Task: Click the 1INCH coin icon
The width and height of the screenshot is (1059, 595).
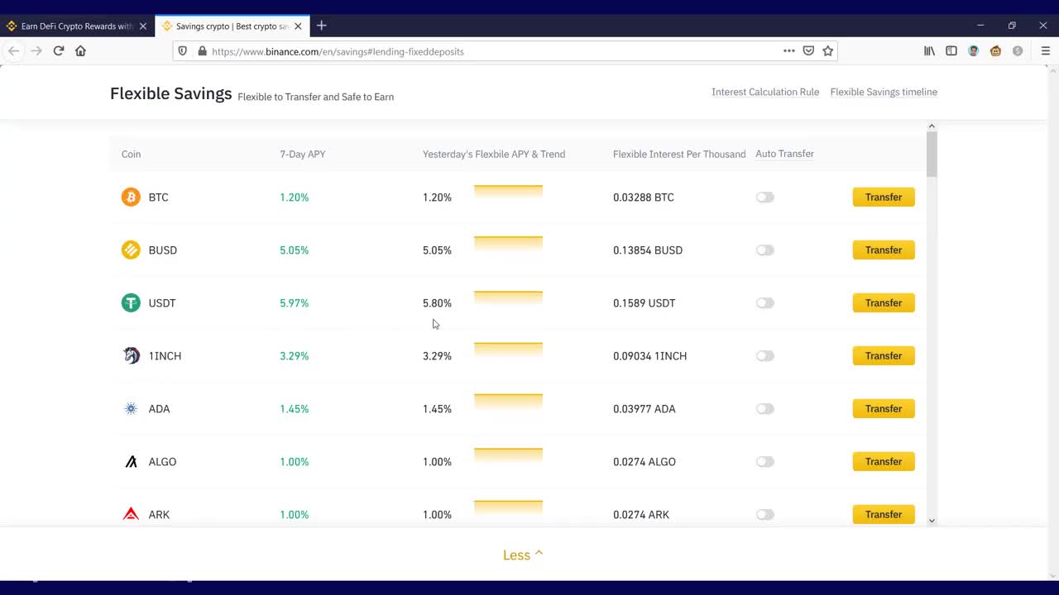Action: 131,355
